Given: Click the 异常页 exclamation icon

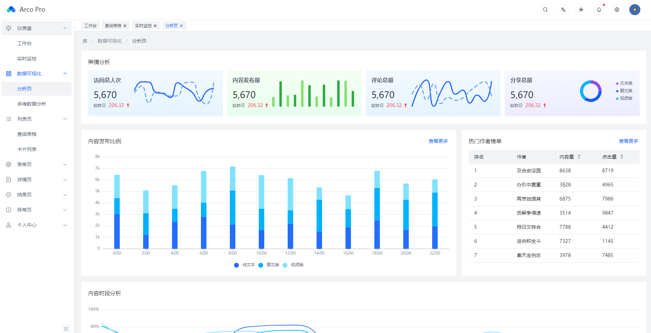Looking at the screenshot, I should click(9, 210).
